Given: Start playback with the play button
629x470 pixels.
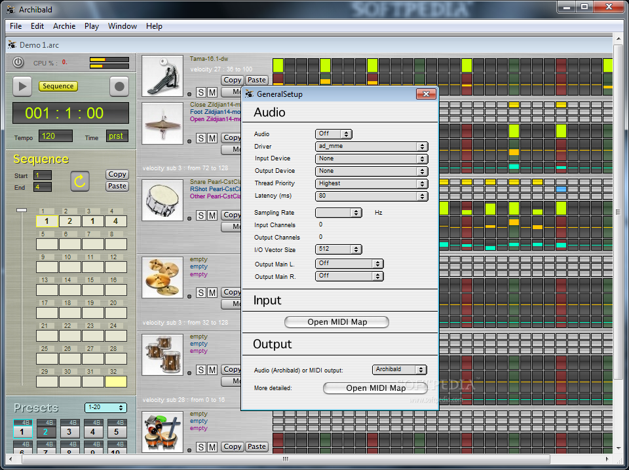Looking at the screenshot, I should tap(22, 86).
